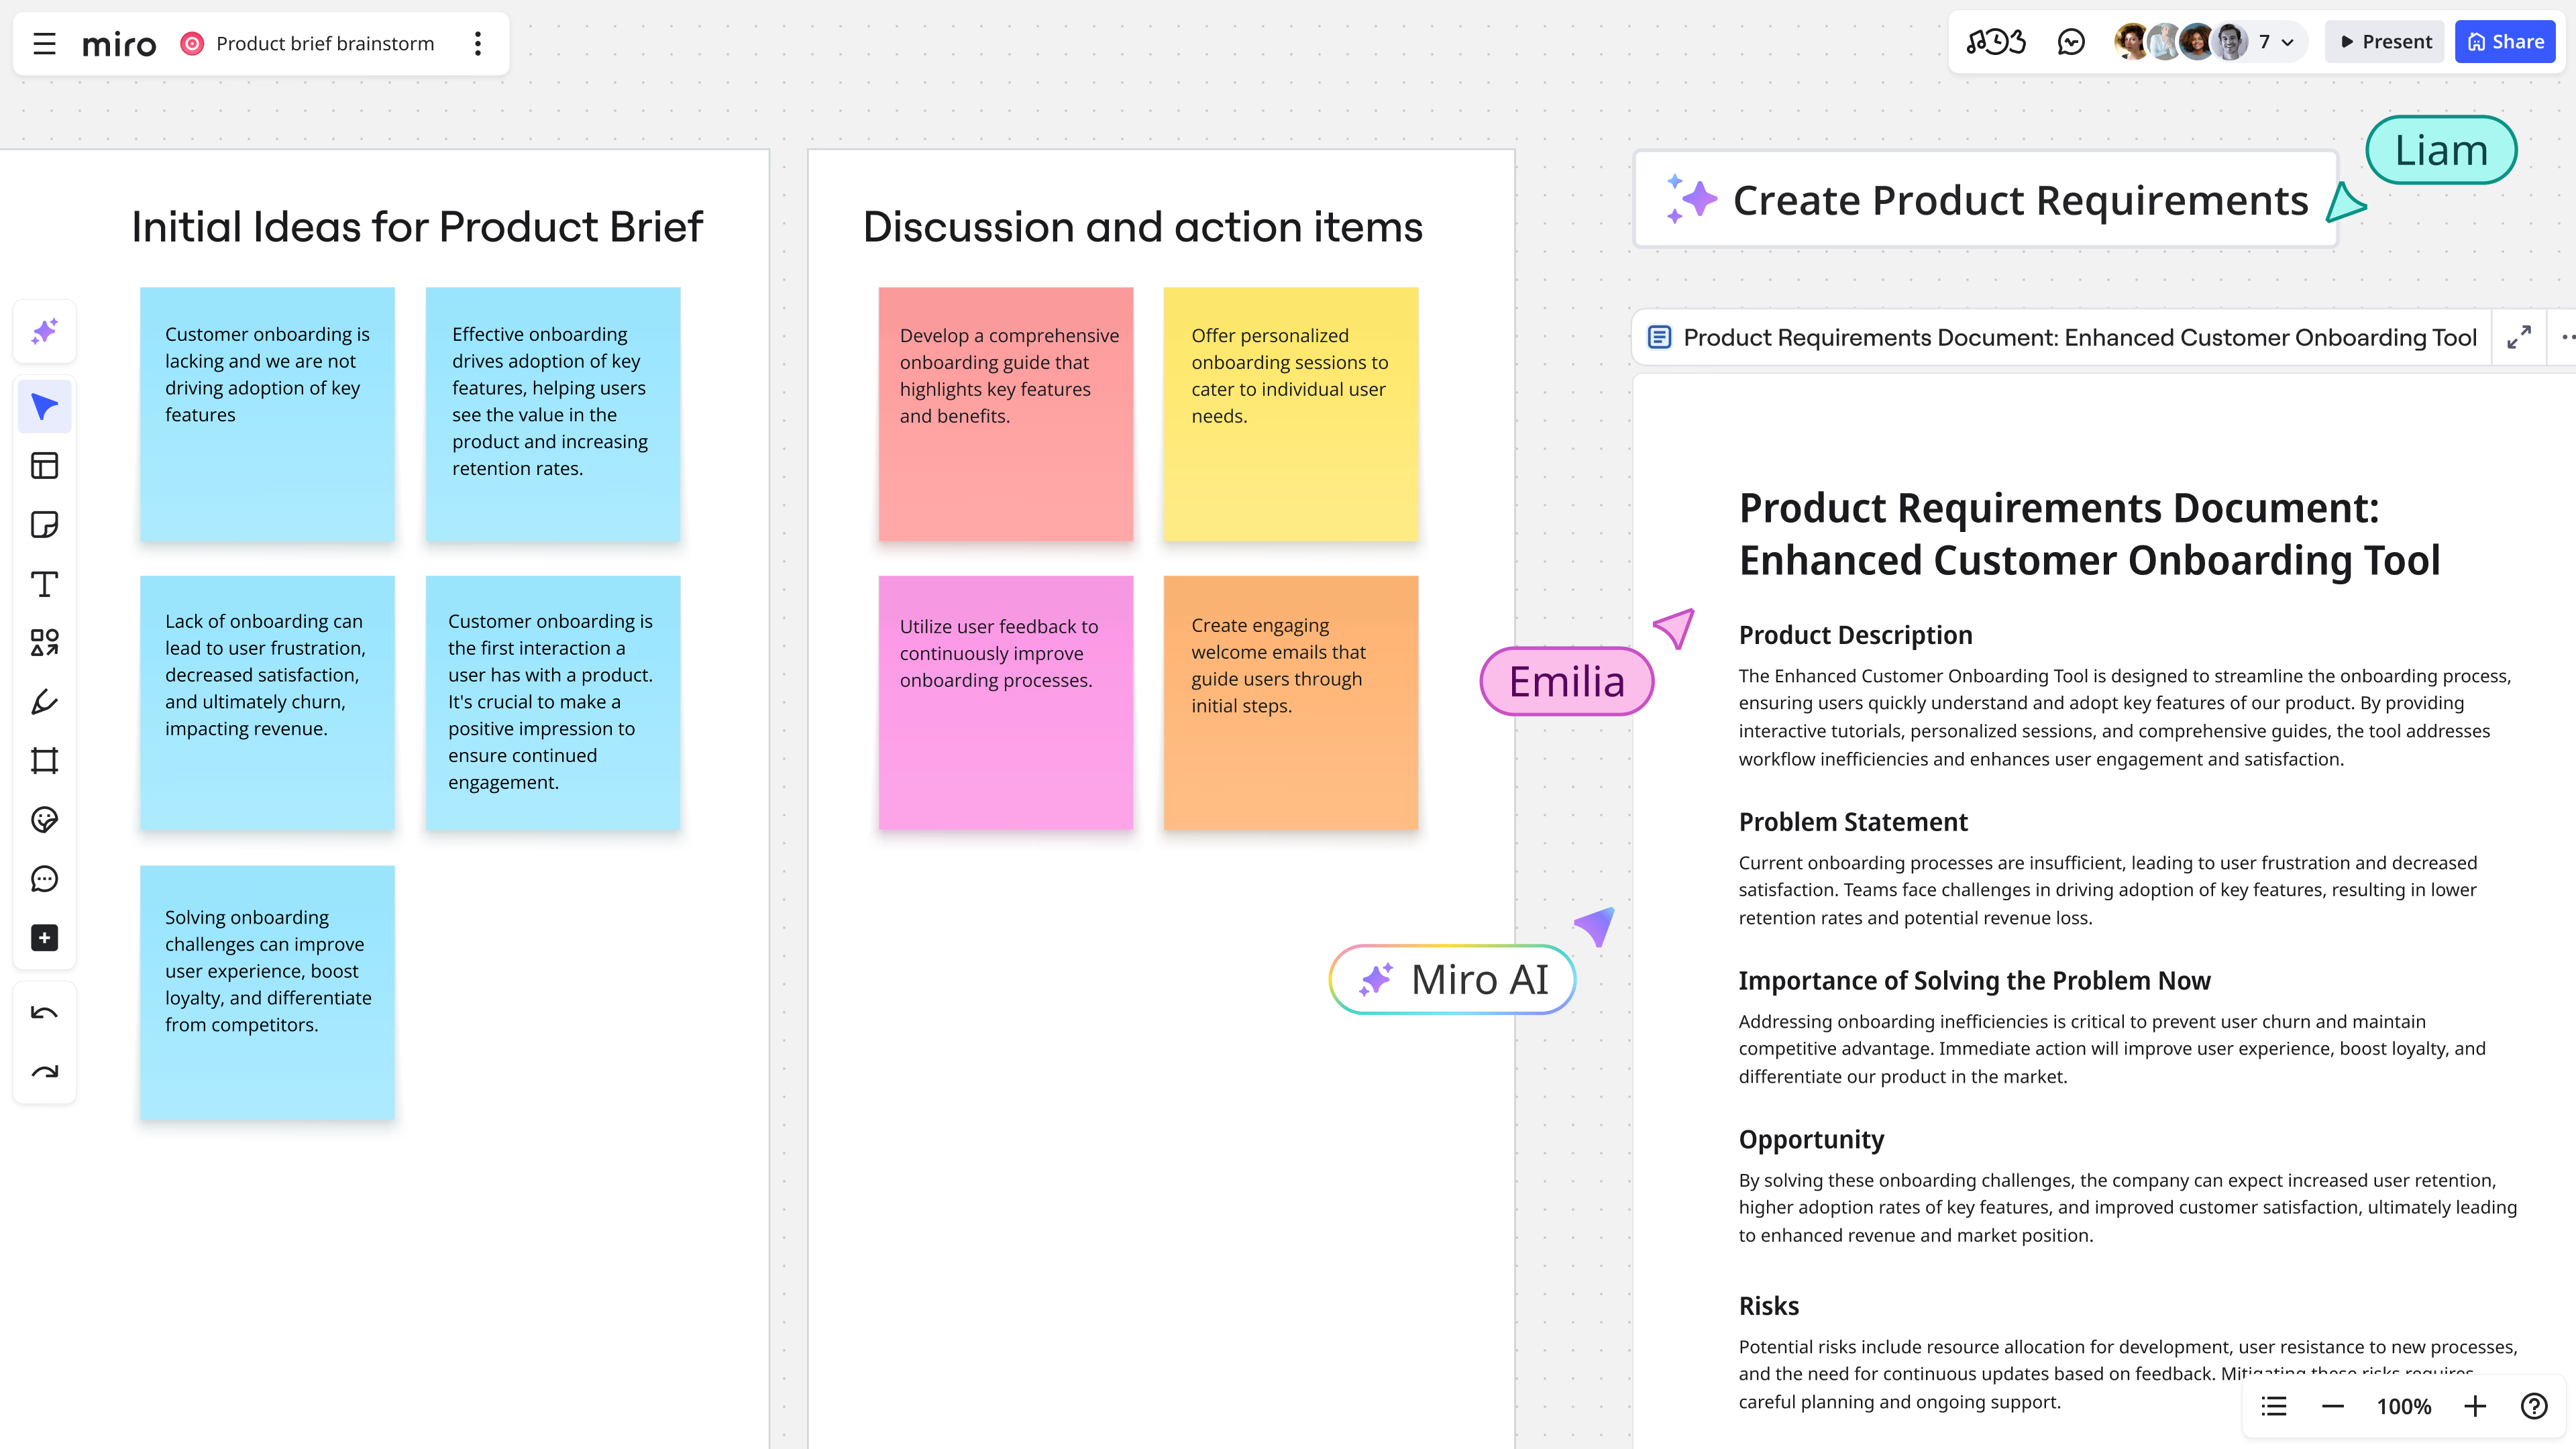Zoom out with the minus button
Screen dimensions: 2576x1449
(2332, 1407)
